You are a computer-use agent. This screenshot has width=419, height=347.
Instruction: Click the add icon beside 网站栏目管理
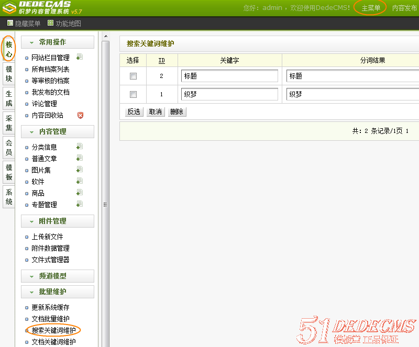[80, 57]
